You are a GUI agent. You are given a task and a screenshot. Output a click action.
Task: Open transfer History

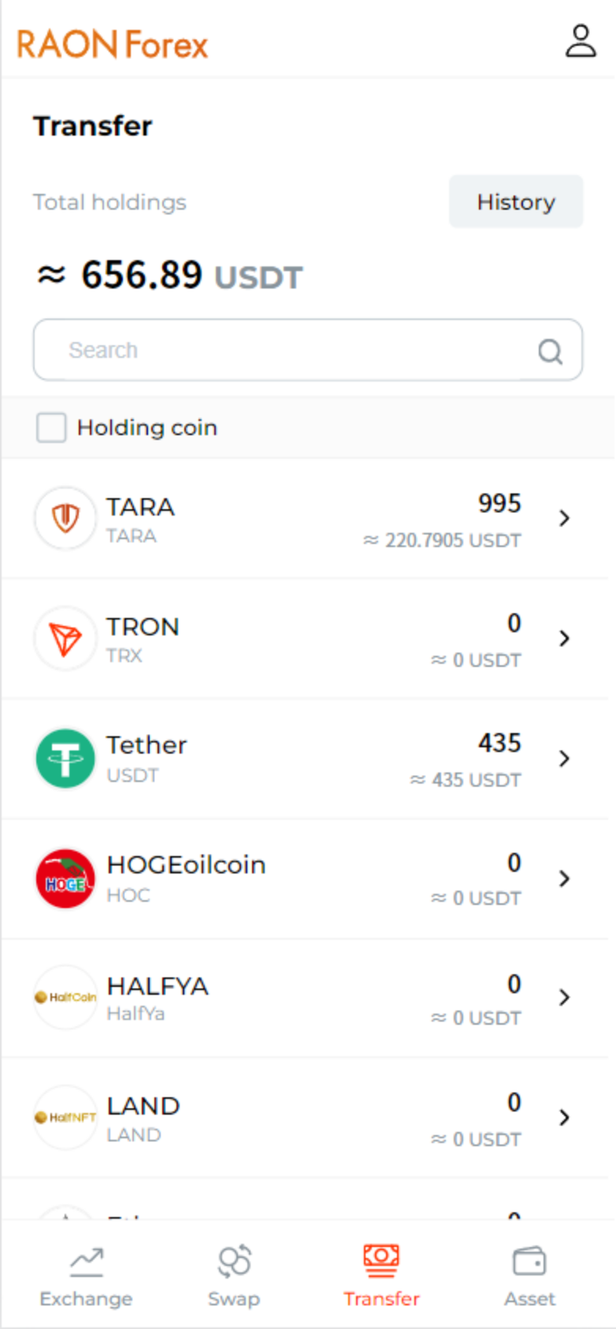[516, 202]
